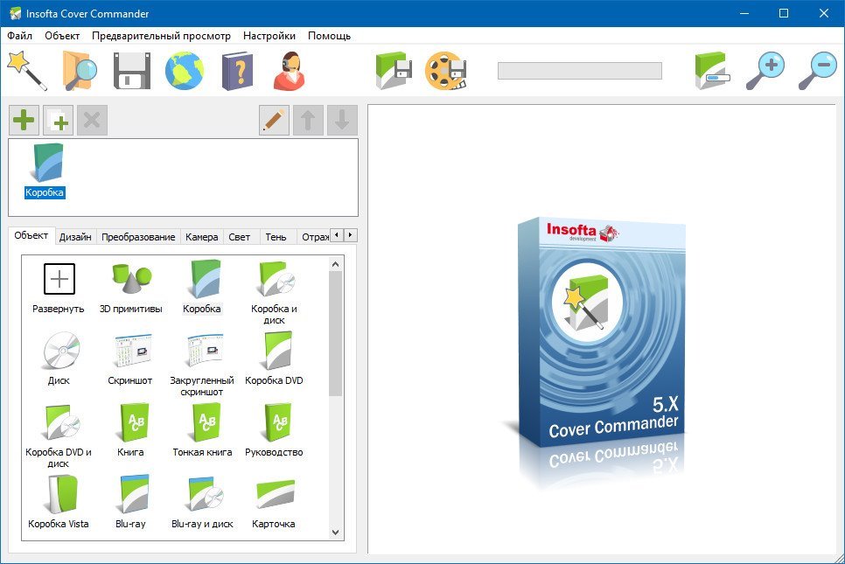Choose the Коробка DVD и диск template

59,436
